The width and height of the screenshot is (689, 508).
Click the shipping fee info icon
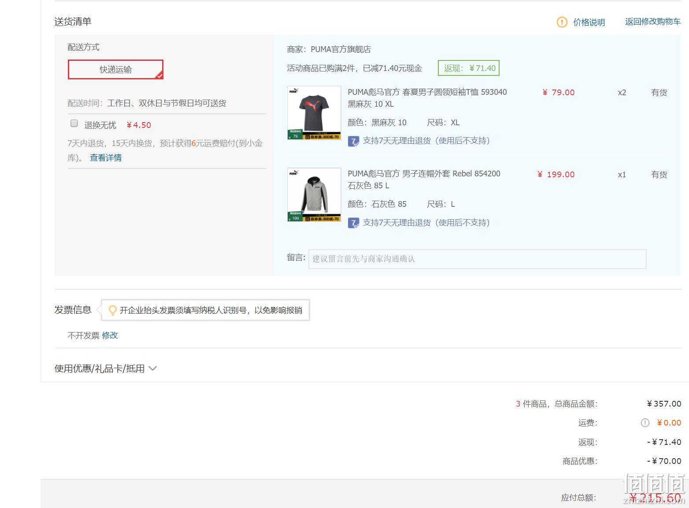(645, 423)
